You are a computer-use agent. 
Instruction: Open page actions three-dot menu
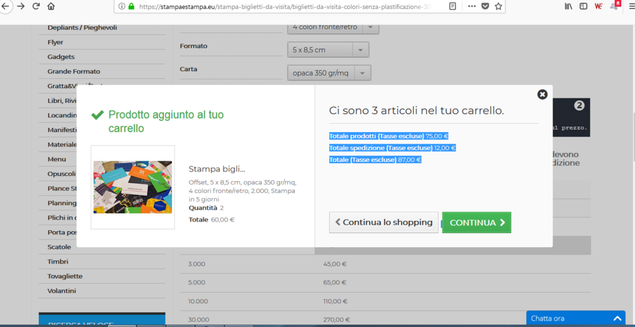[472, 6]
